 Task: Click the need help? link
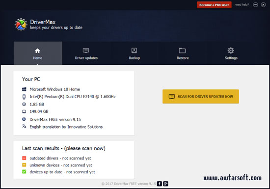coord(242,4)
